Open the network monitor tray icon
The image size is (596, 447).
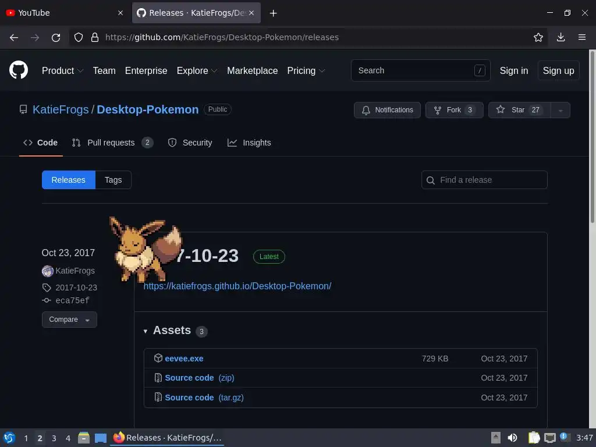pyautogui.click(x=549, y=438)
